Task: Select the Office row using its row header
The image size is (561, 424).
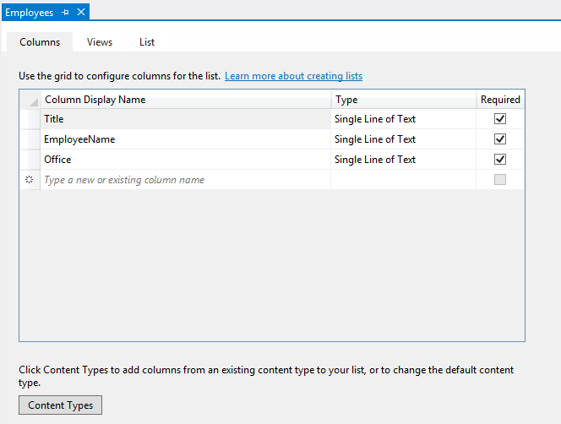Action: (29, 160)
